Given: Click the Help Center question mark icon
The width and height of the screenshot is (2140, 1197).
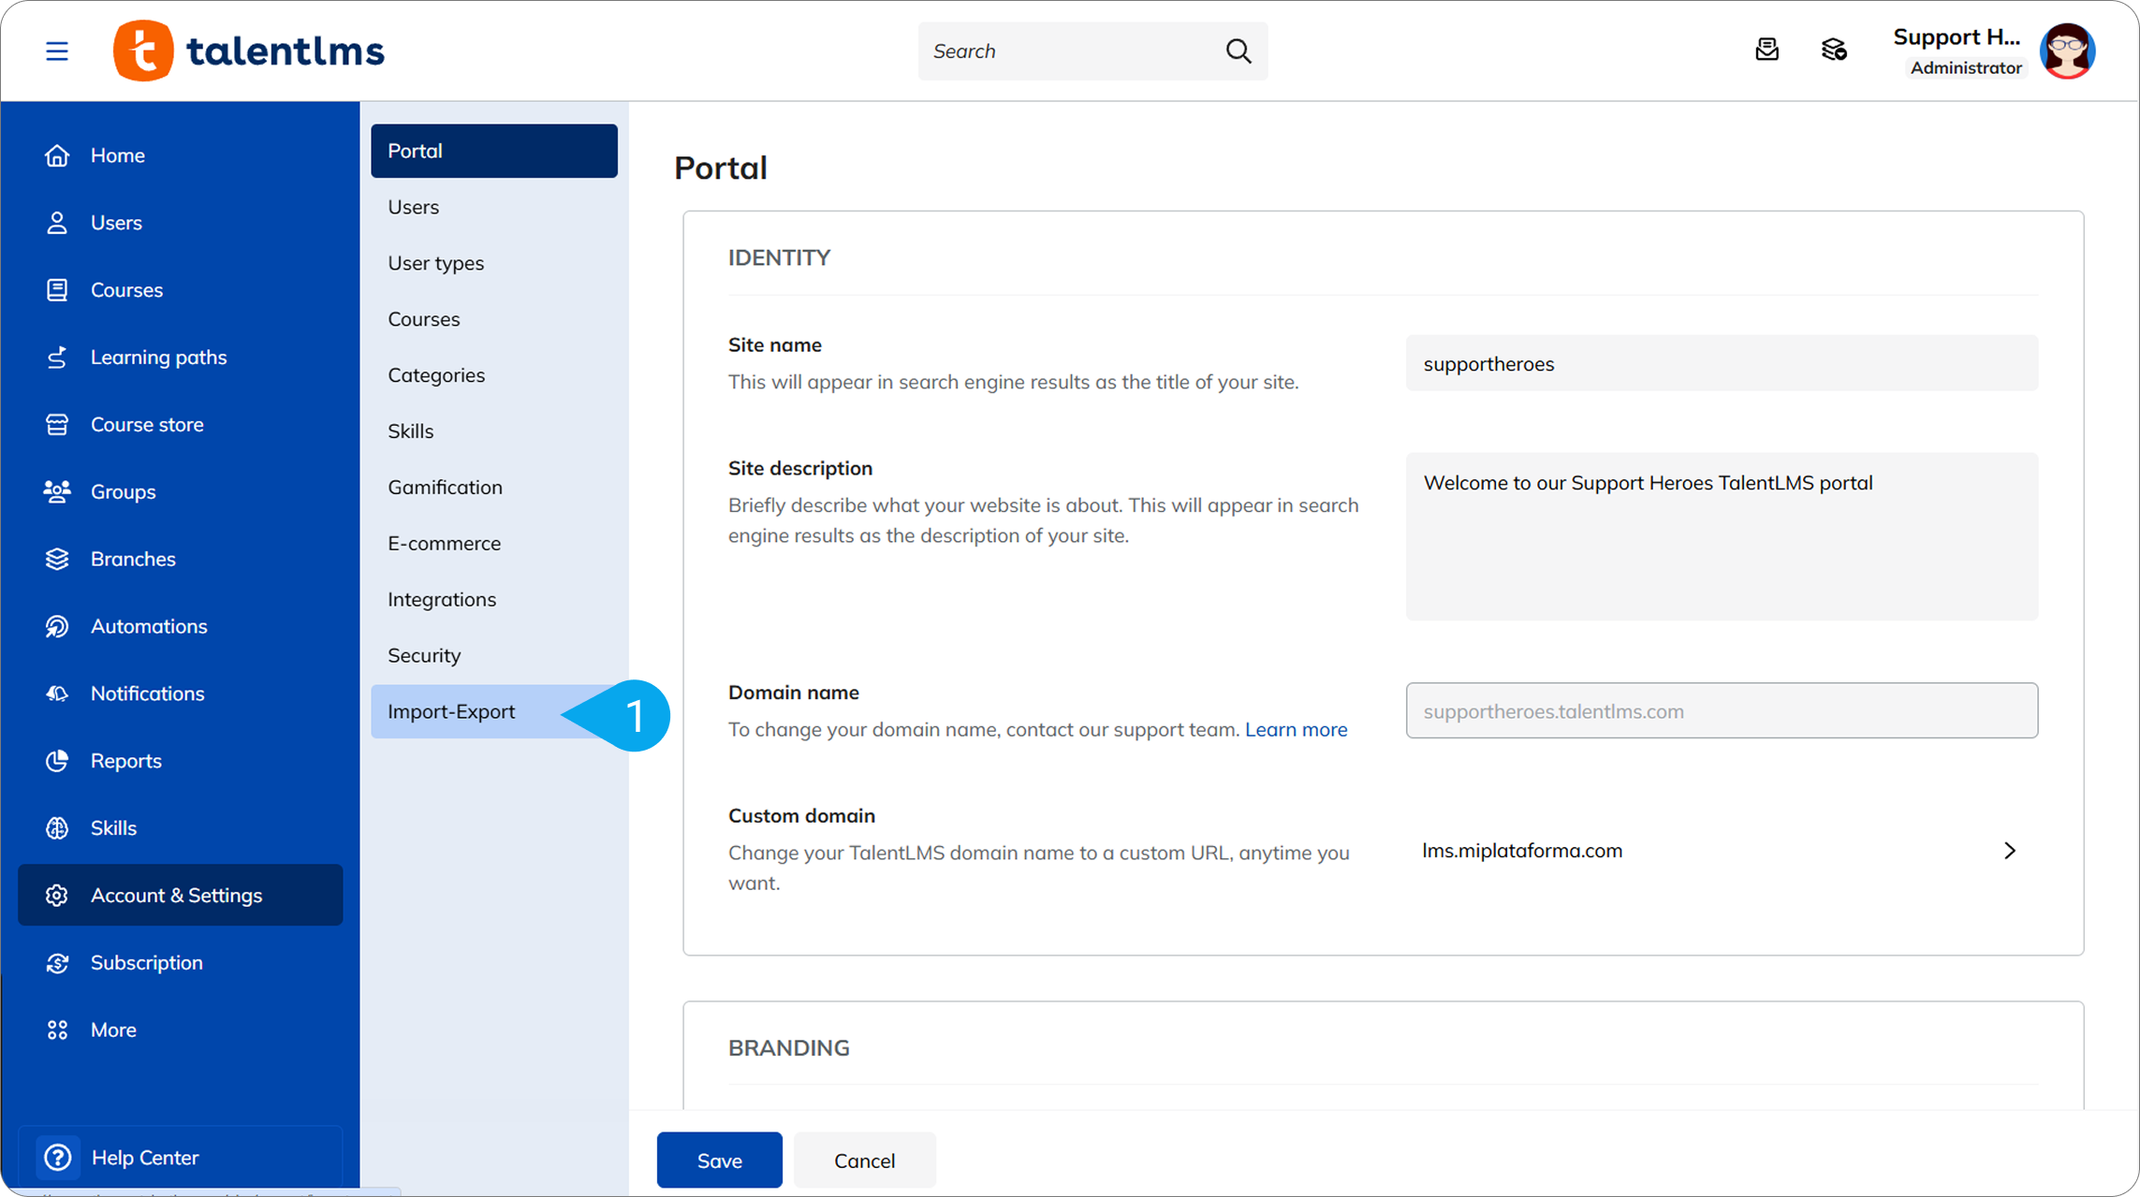Looking at the screenshot, I should [57, 1158].
